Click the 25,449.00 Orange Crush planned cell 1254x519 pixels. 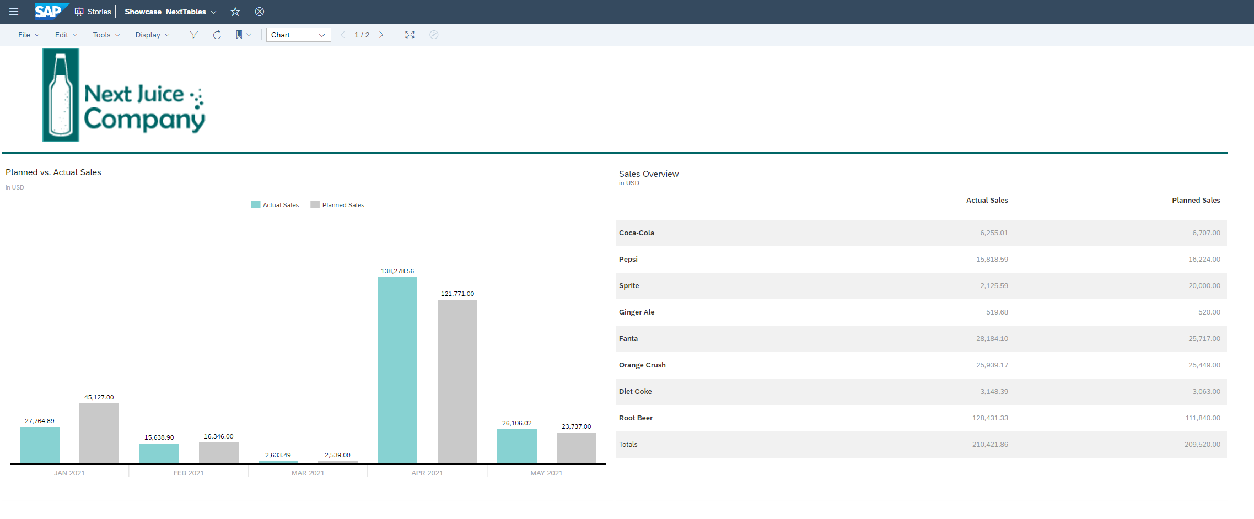(x=1204, y=365)
